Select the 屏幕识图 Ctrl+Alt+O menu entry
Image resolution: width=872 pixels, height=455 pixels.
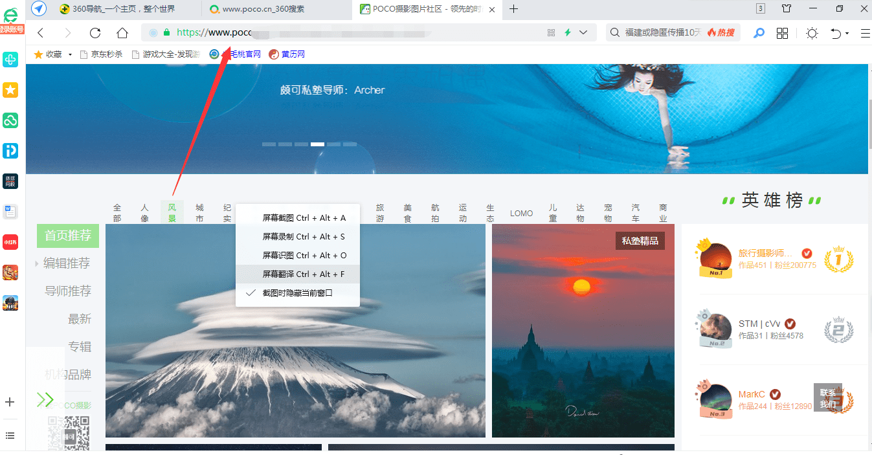(x=297, y=255)
